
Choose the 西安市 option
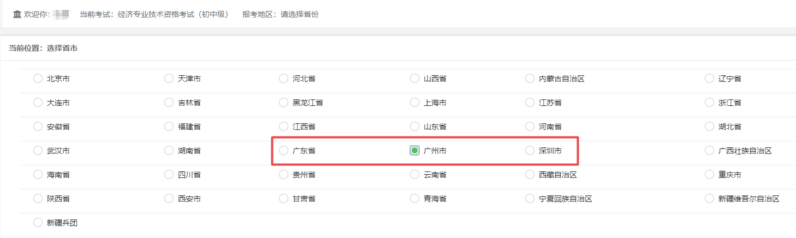click(x=169, y=199)
